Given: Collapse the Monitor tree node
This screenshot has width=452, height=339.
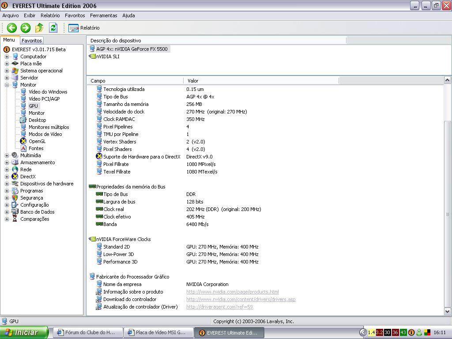Looking at the screenshot, I should pos(7,85).
